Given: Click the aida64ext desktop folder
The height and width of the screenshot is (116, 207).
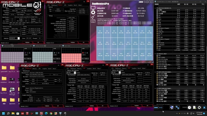Looking at the screenshot, I should (x=4, y=80).
